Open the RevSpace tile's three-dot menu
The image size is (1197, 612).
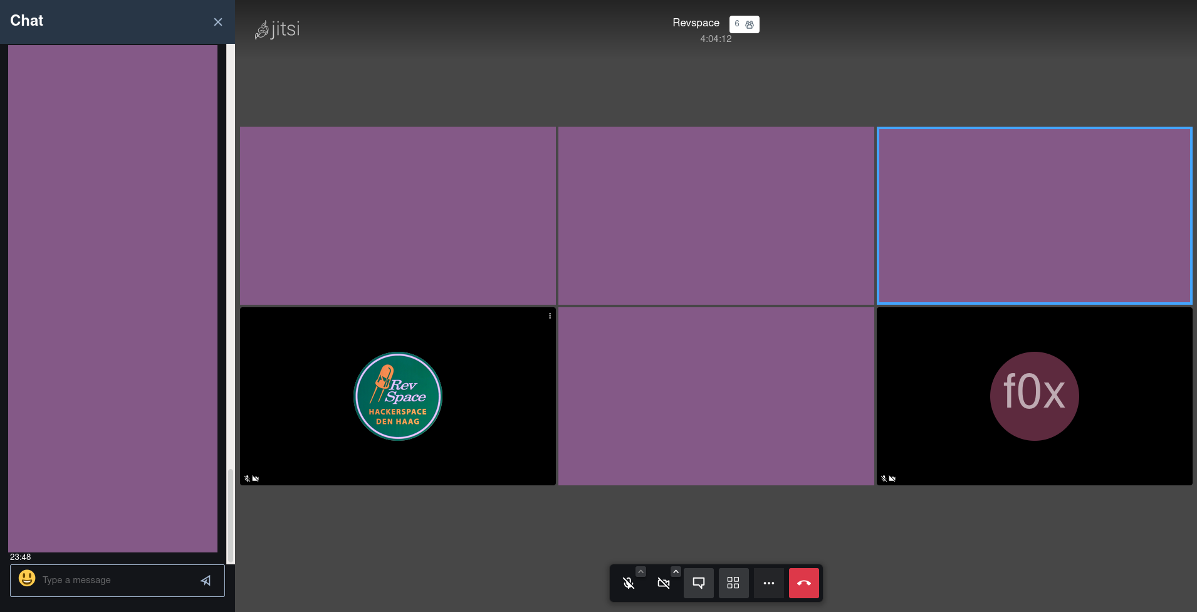550,316
